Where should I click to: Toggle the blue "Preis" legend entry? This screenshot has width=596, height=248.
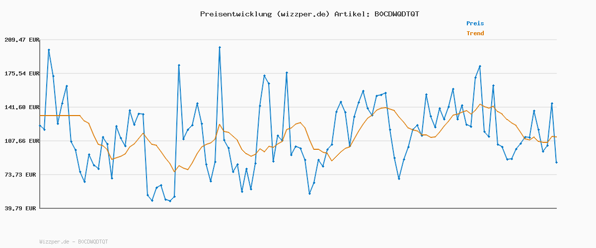click(x=475, y=23)
